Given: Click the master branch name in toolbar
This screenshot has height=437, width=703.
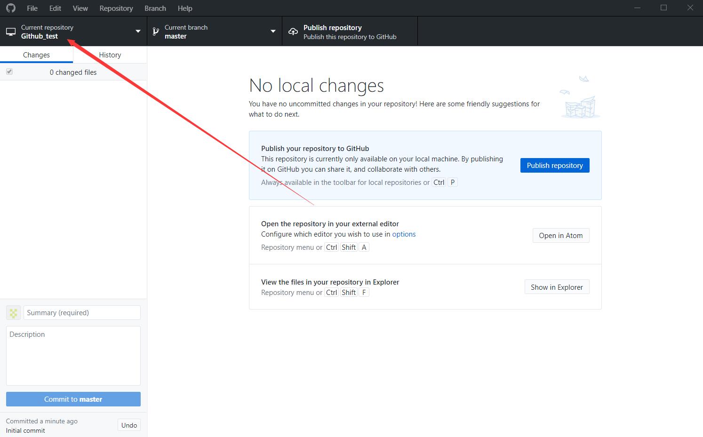Looking at the screenshot, I should [x=176, y=36].
